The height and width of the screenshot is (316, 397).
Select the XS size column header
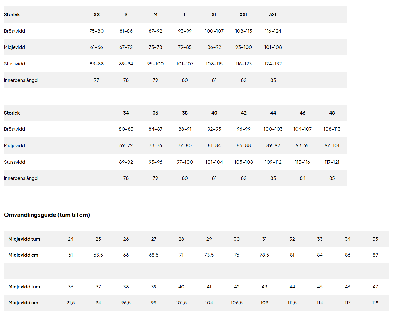(96, 14)
